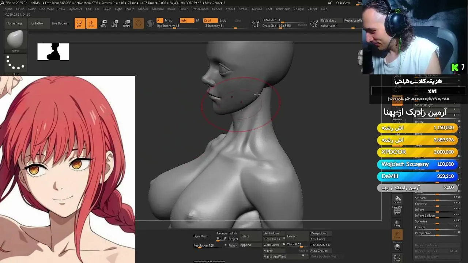Viewport: 468px width, 263px height.
Task: Open the Dots stroke picker
Action: pyautogui.click(x=15, y=65)
